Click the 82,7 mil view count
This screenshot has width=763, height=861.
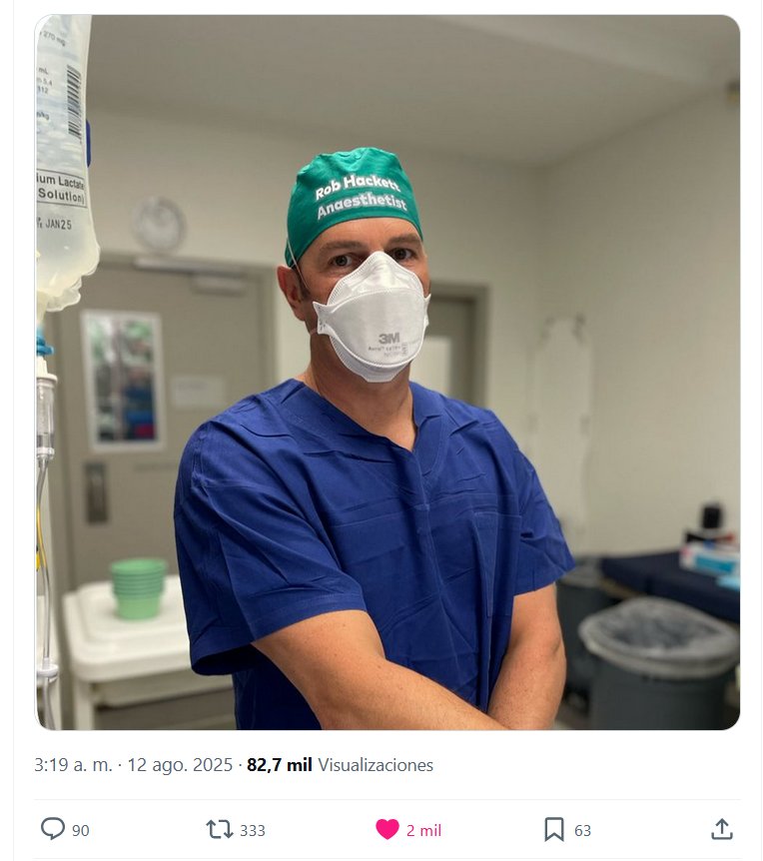click(x=280, y=765)
